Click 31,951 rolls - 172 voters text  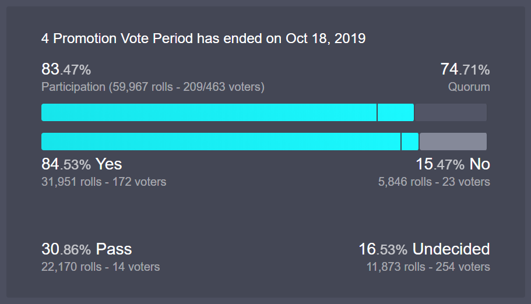(x=104, y=182)
